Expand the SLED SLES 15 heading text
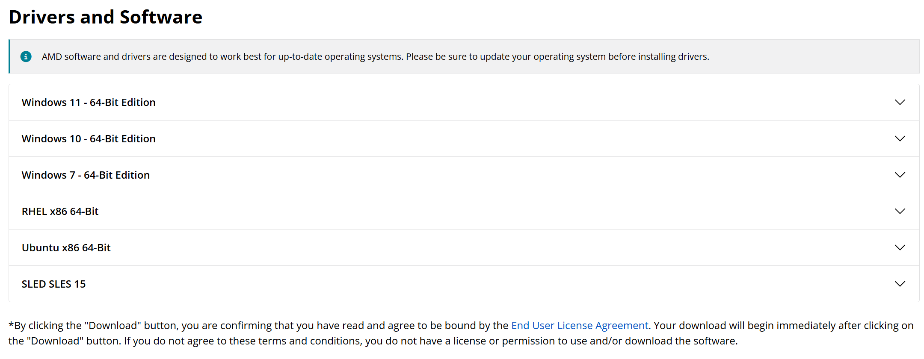 (53, 284)
